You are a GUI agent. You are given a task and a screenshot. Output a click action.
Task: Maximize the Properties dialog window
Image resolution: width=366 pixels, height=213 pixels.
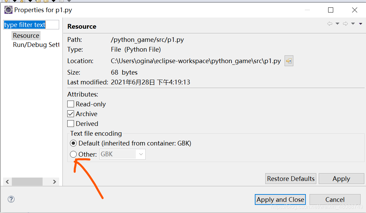tap(331, 10)
